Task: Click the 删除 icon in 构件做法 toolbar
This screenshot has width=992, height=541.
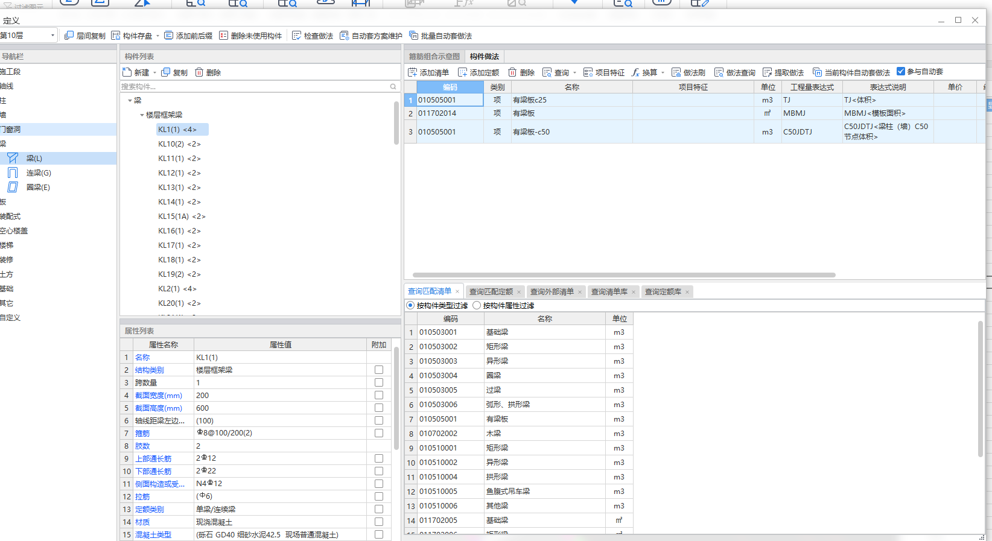Action: [512, 72]
